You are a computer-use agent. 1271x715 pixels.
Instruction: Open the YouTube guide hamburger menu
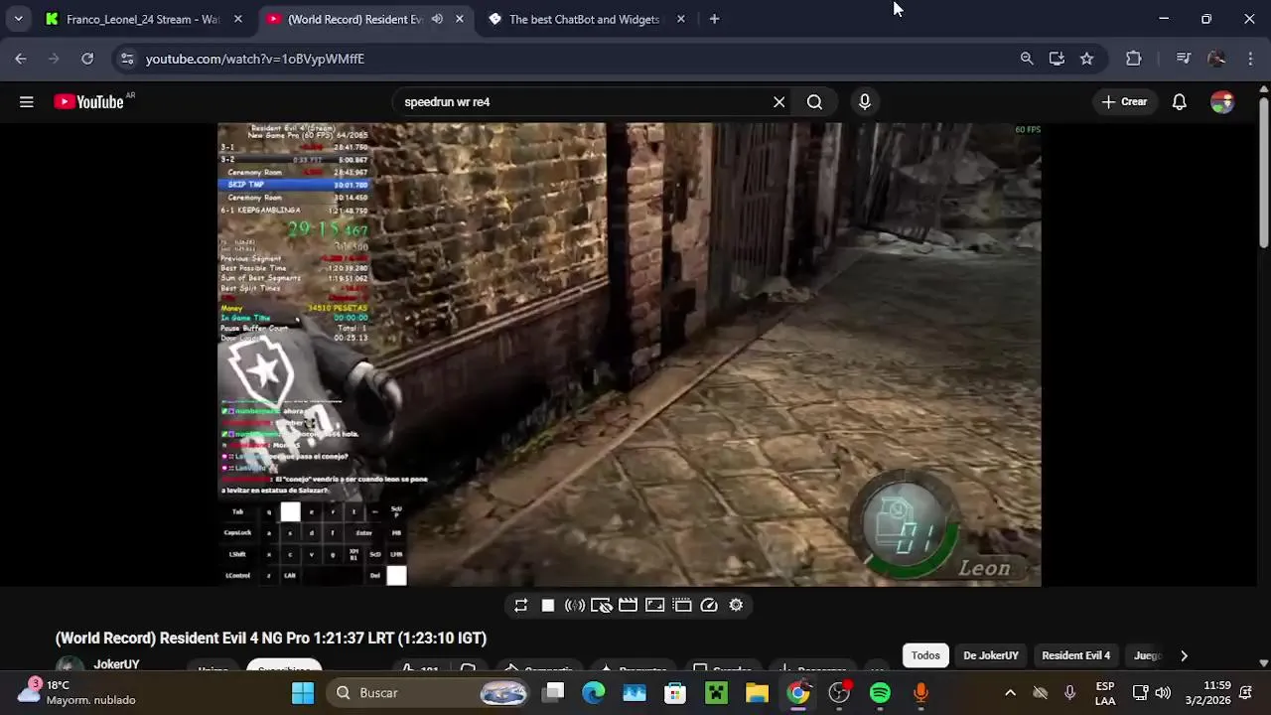(27, 101)
